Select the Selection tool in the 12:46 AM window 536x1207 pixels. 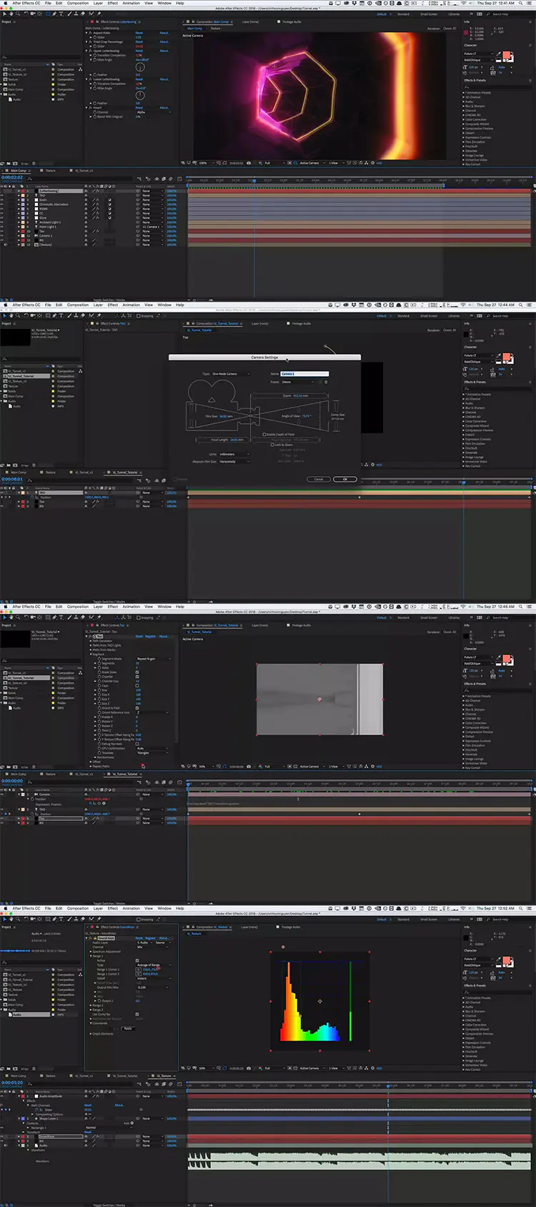(x=5, y=617)
